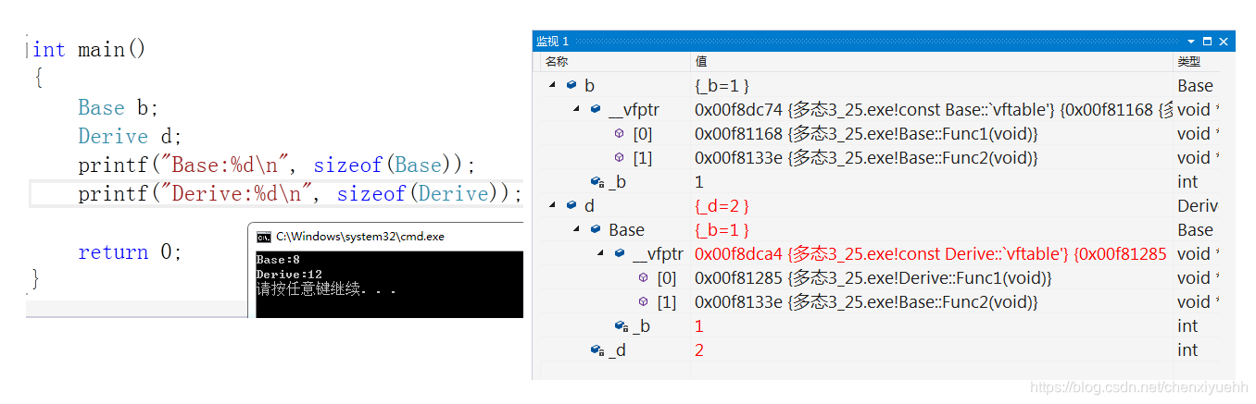This screenshot has height=404, width=1256.
Task: Collapse __vfptr under variable b
Action: [577, 109]
